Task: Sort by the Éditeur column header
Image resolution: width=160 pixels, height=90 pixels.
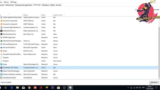Action: [31, 15]
